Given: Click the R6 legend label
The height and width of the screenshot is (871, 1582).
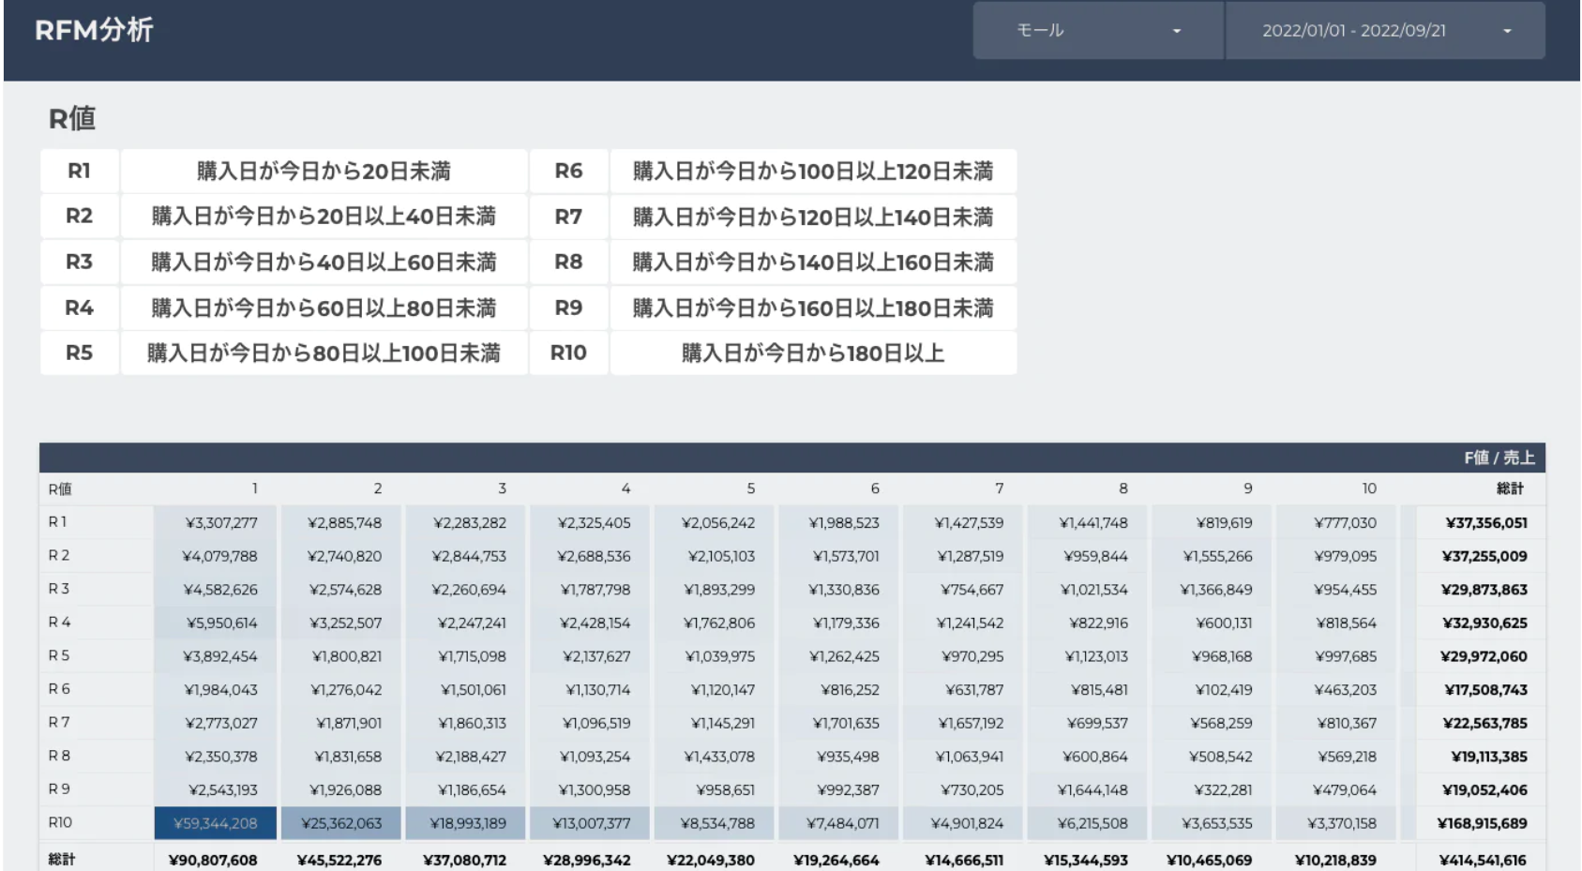Looking at the screenshot, I should click(568, 171).
